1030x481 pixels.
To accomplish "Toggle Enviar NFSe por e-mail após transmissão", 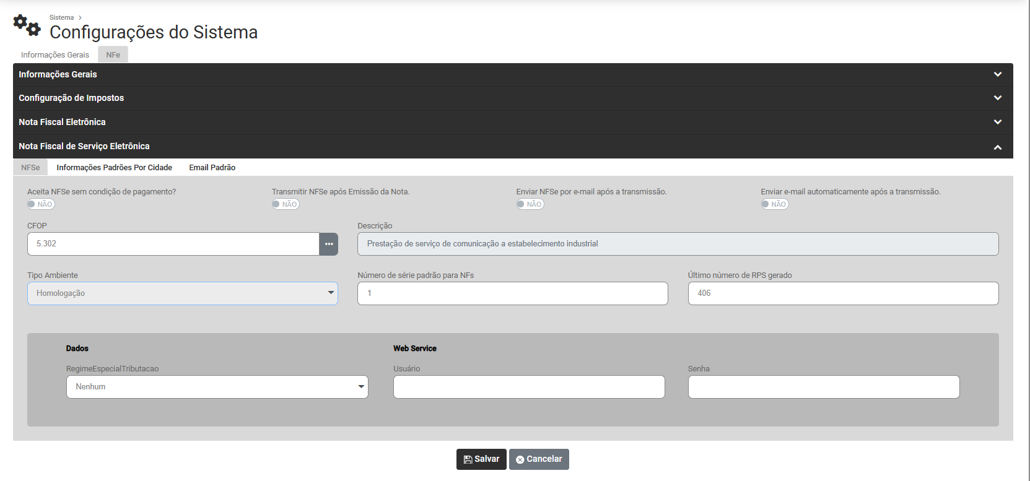I will [x=530, y=204].
